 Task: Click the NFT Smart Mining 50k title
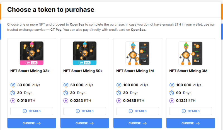tap(83, 71)
